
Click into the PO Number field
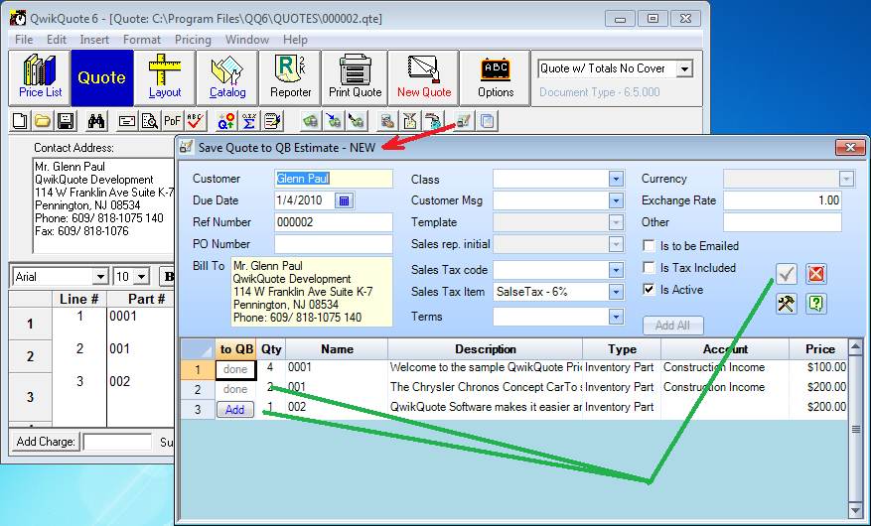(x=333, y=244)
